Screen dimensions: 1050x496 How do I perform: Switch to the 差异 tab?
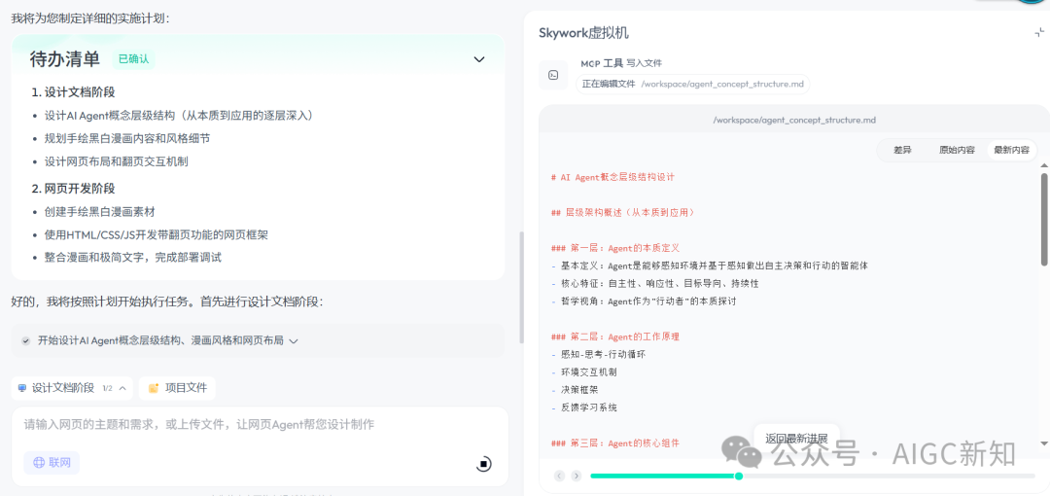click(x=901, y=150)
